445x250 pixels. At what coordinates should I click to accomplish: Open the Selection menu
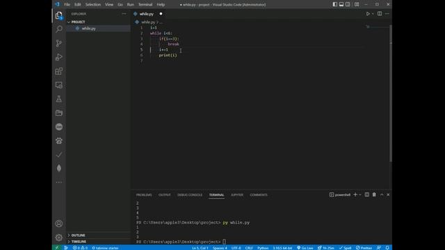click(92, 4)
